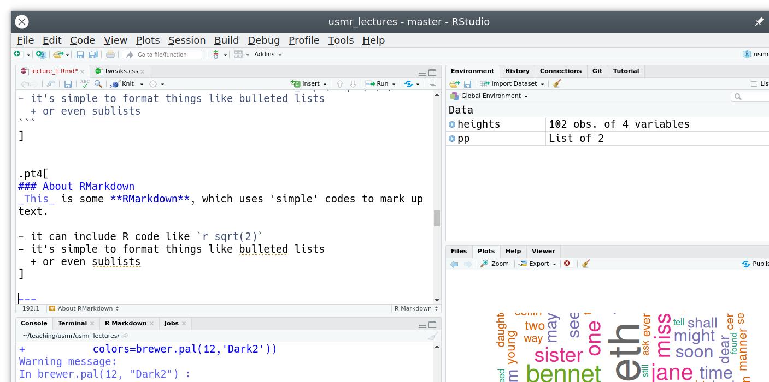
Task: Remove the current plot with the red X
Action: [x=567, y=264]
